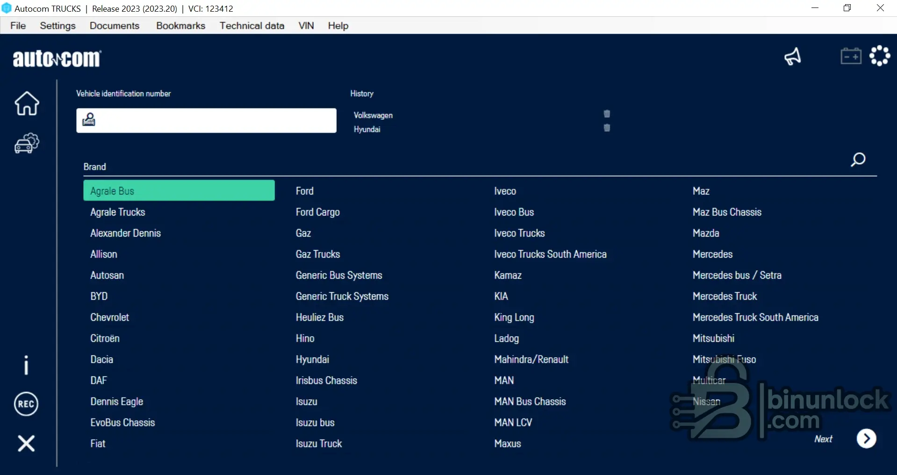Click the information icon in sidebar

click(x=26, y=365)
